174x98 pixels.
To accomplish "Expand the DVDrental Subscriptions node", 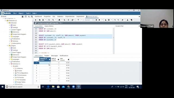I will point(10,44).
